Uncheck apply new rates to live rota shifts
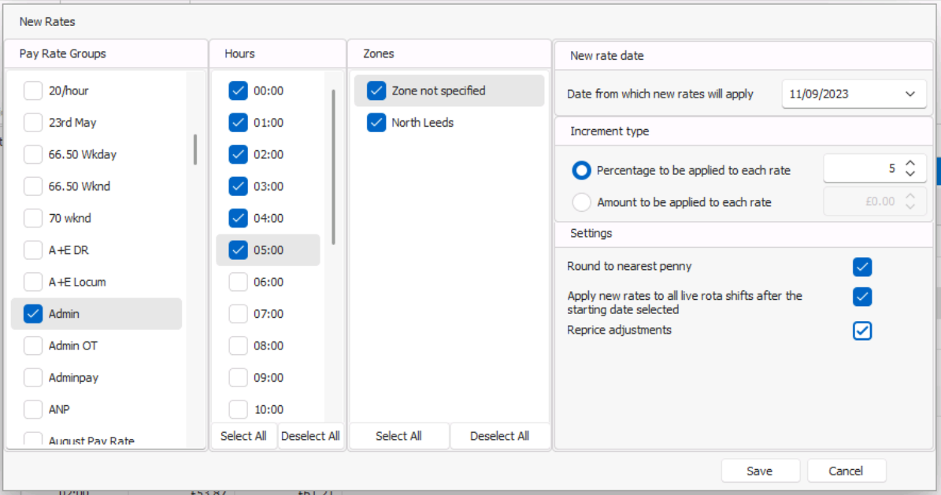 (862, 297)
